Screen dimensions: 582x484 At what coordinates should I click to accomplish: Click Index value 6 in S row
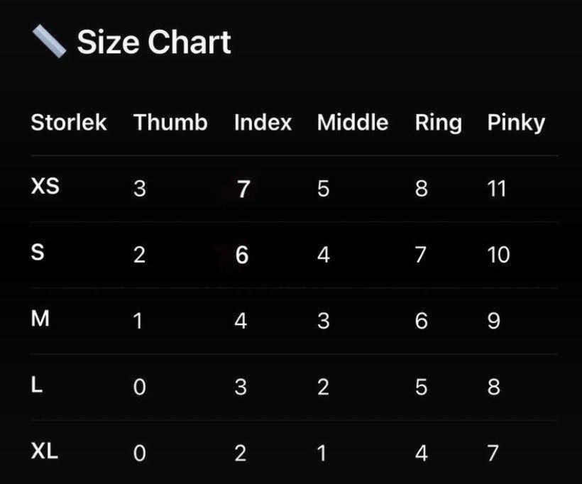242,255
